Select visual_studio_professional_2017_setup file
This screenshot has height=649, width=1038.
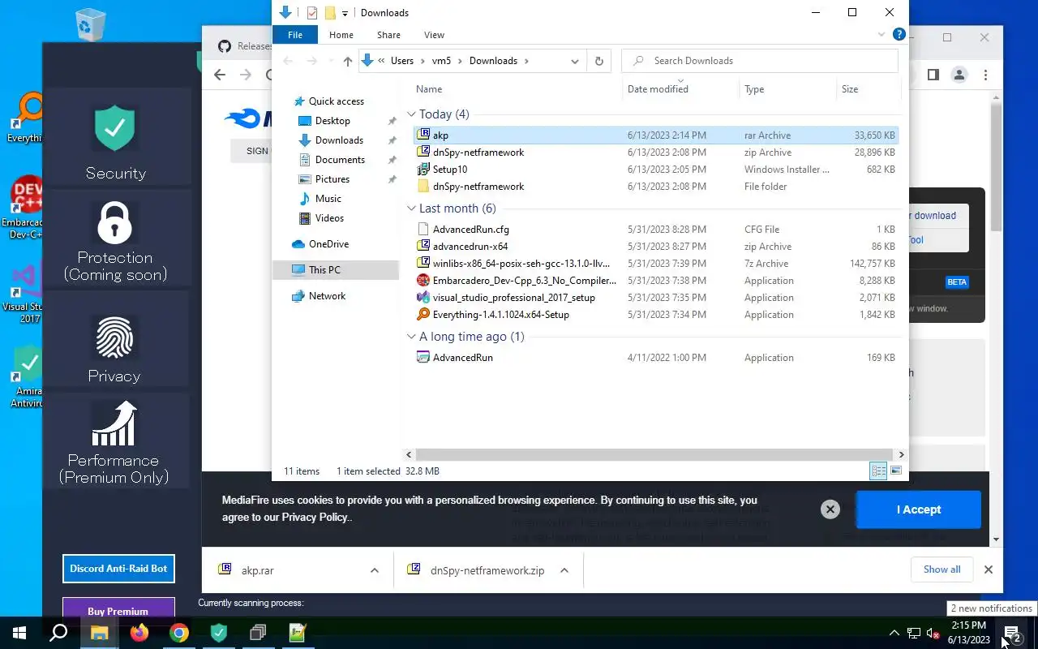[x=655, y=298]
